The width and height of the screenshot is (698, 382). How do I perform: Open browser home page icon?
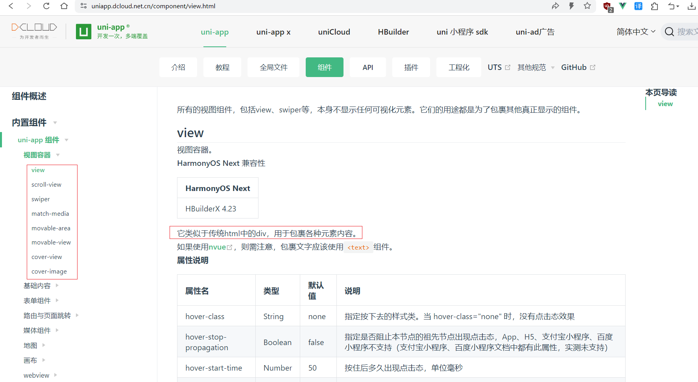(64, 6)
